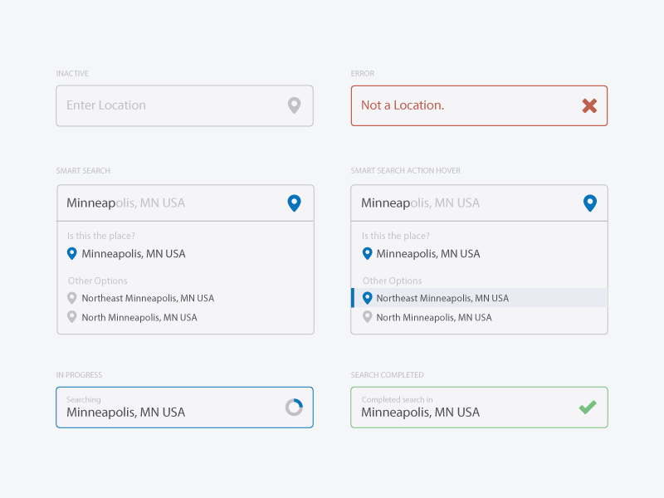Click the Enter Location placeholder text
Viewport: 664px width, 498px height.
(106, 105)
